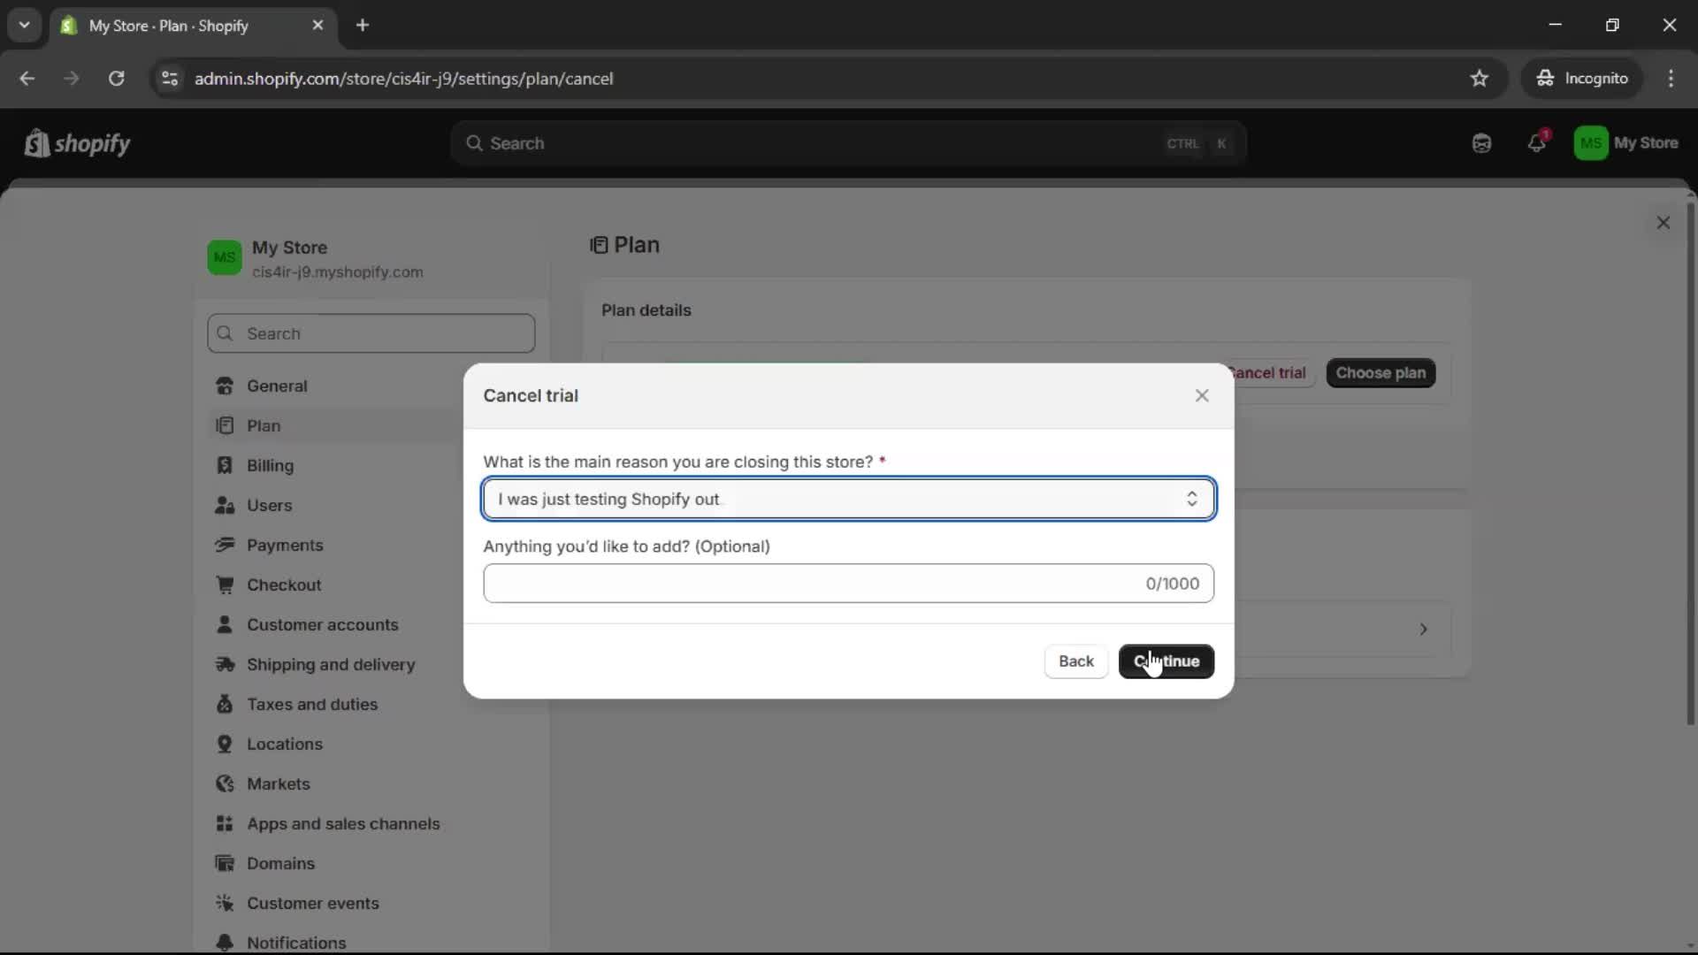This screenshot has width=1698, height=955.
Task: Open the Shipping and delivery settings
Action: (x=332, y=664)
